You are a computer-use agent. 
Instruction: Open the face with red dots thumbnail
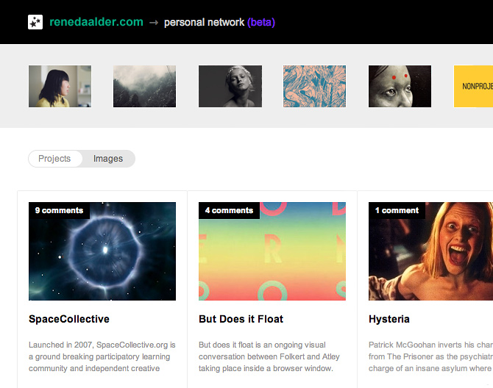click(400, 86)
